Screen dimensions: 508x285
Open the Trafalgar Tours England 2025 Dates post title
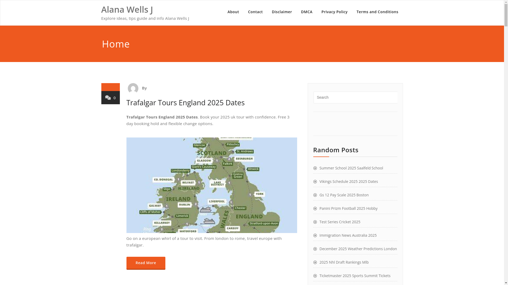(x=185, y=102)
